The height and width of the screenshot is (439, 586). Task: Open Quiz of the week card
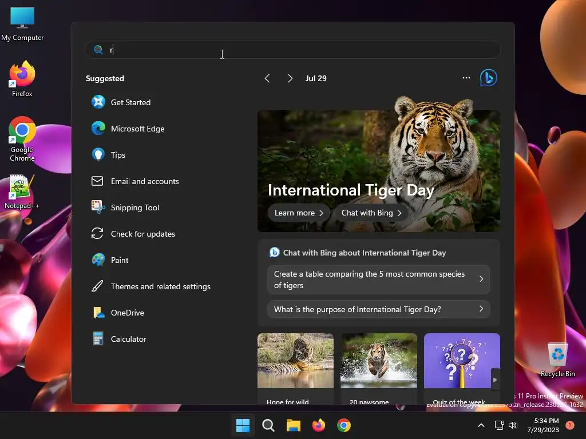tap(462, 369)
